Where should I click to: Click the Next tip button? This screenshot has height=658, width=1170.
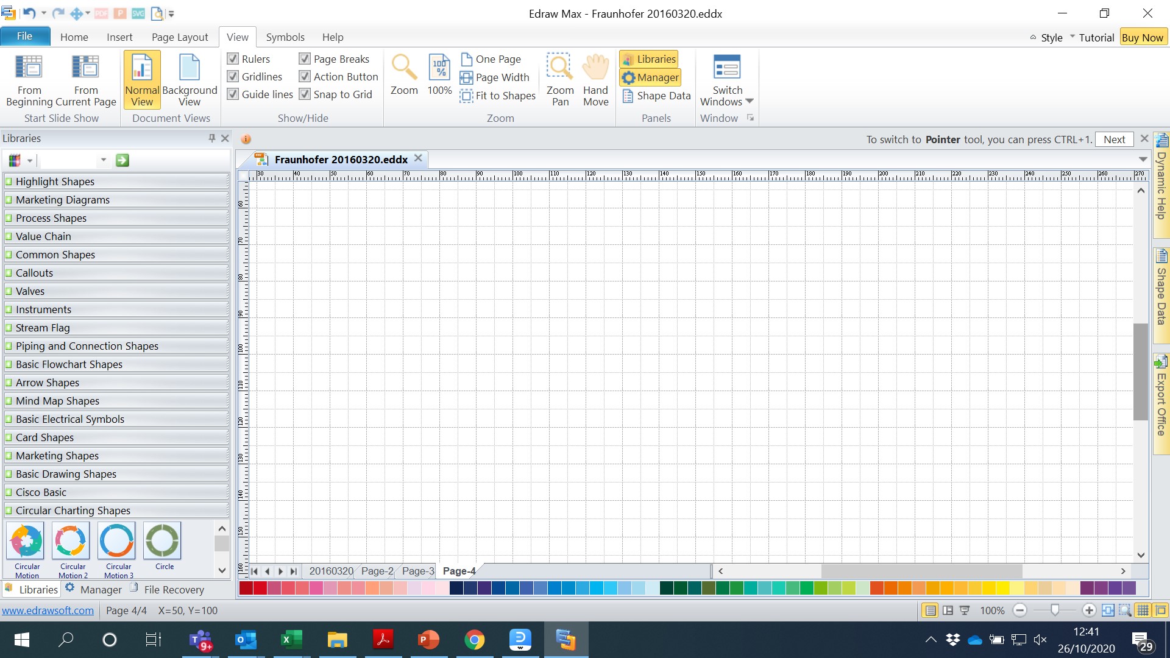(x=1114, y=140)
